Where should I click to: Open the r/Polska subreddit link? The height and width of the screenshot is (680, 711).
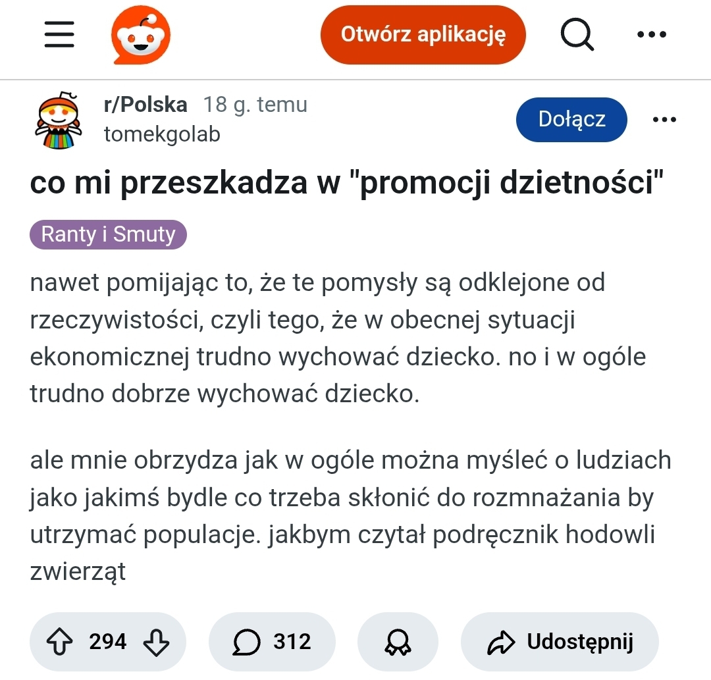[145, 105]
